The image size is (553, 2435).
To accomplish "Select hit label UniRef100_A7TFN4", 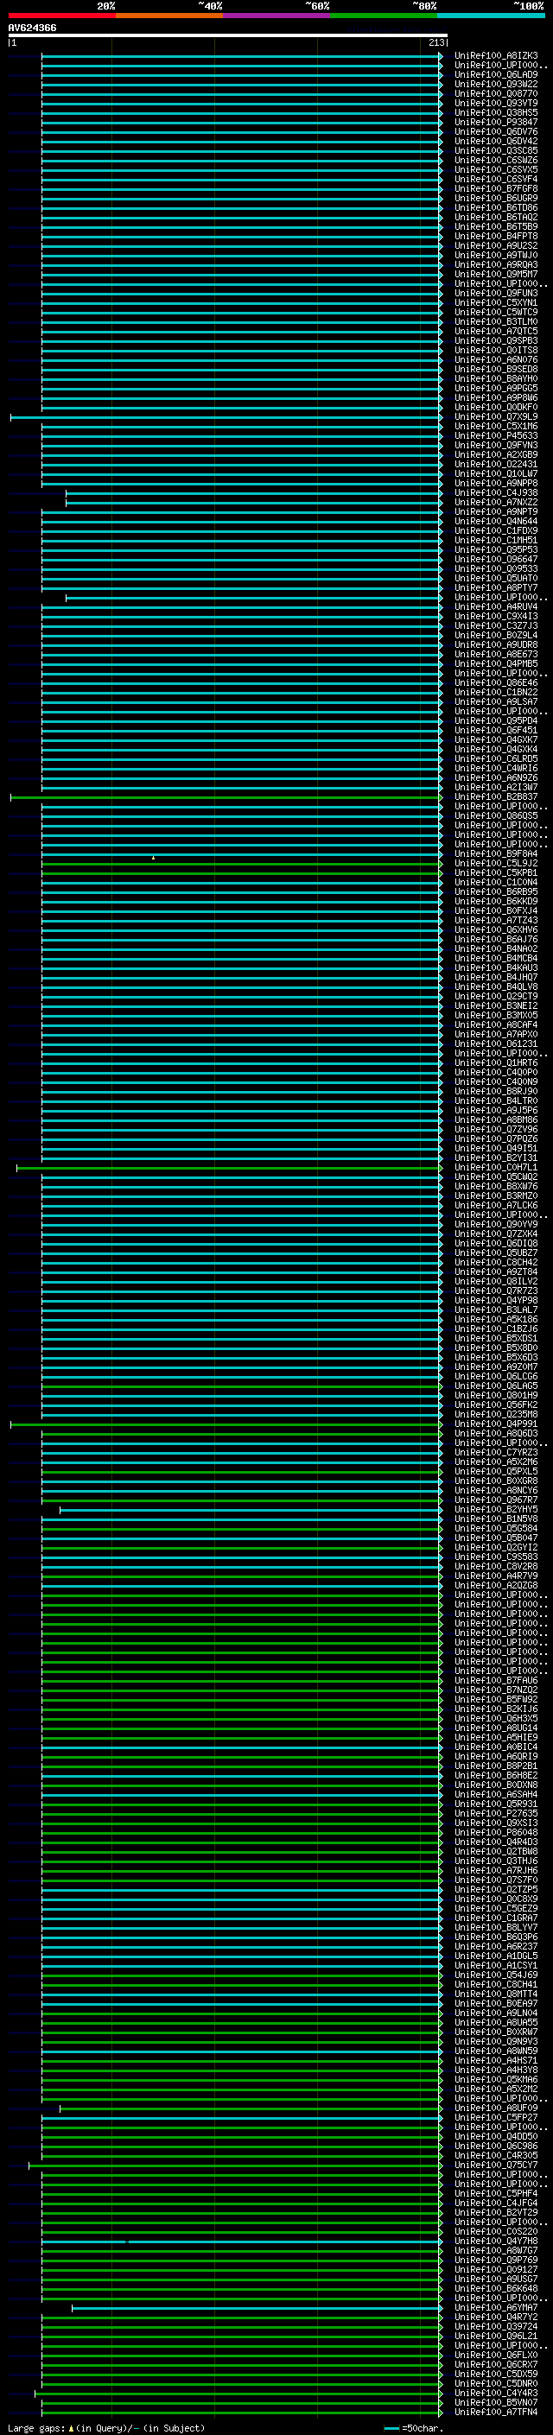I will 496,2413.
